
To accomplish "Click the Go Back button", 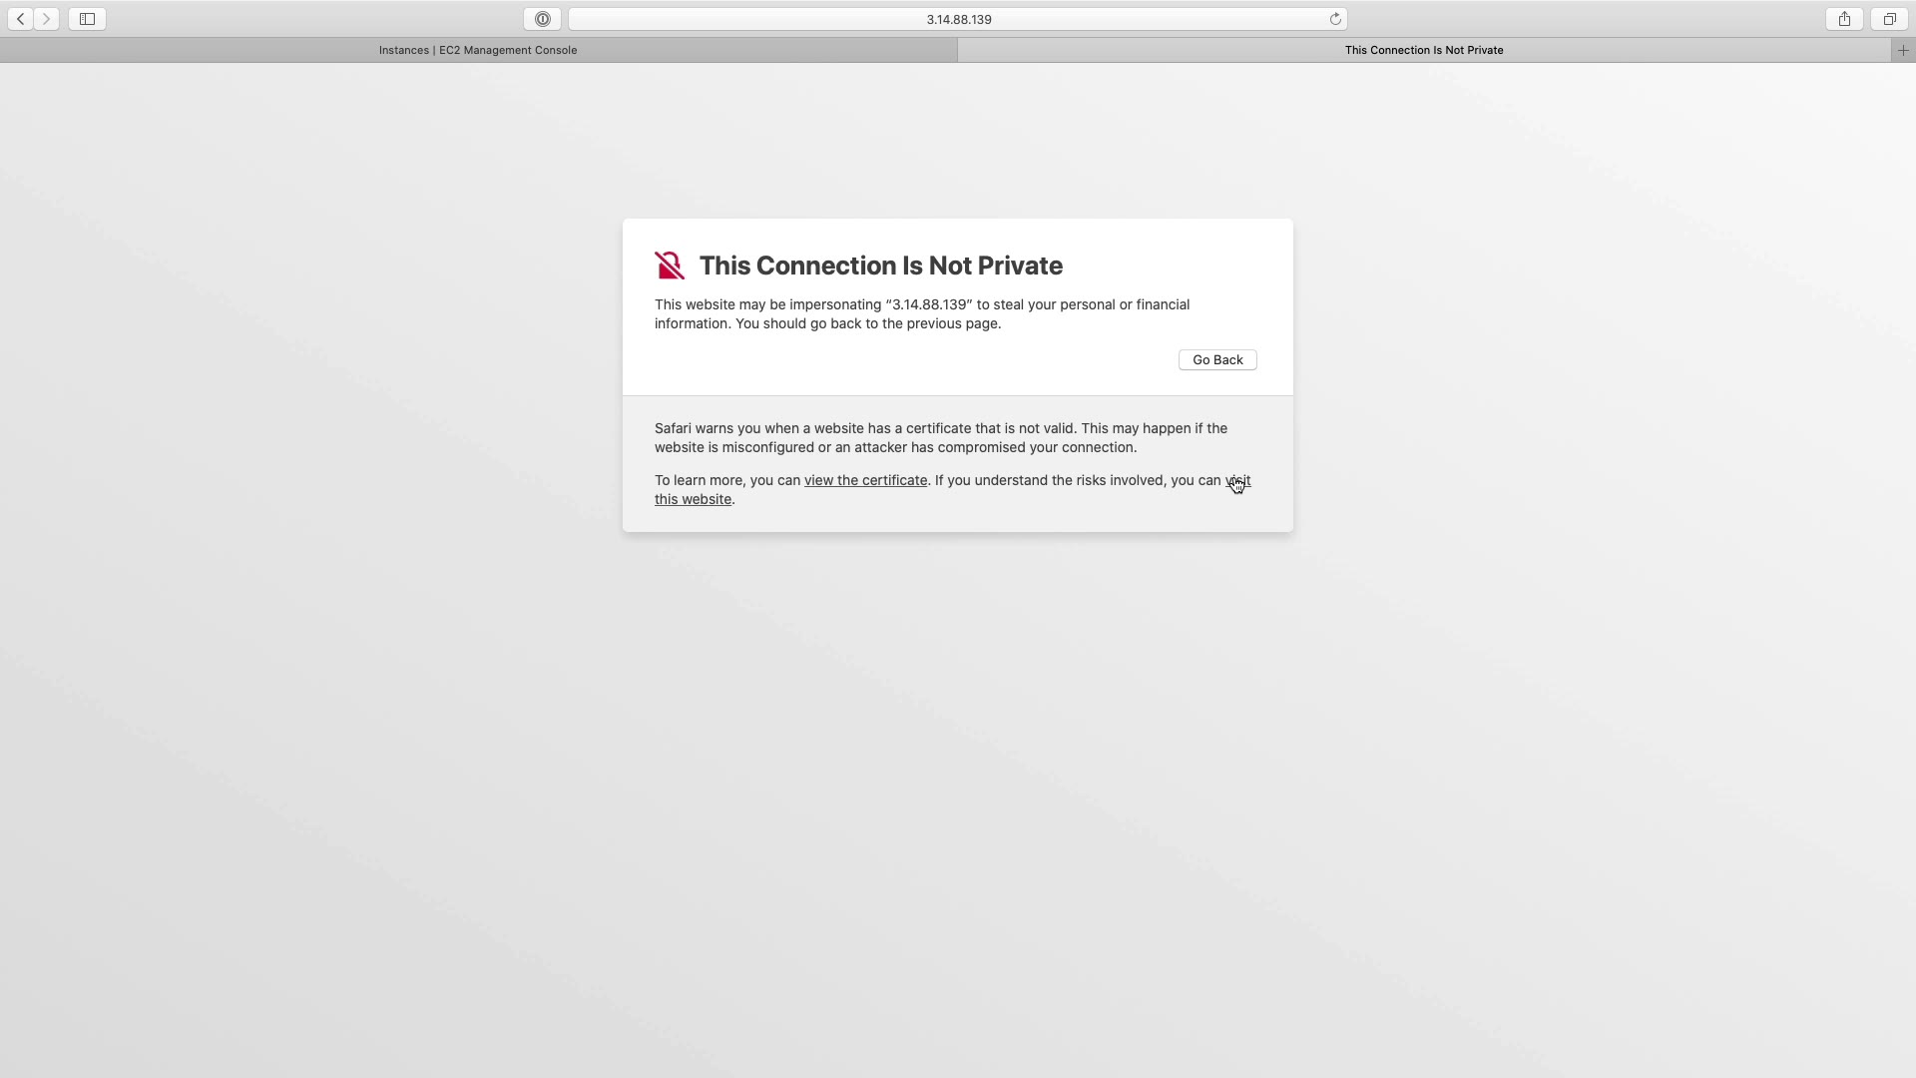I will pos(1217,360).
